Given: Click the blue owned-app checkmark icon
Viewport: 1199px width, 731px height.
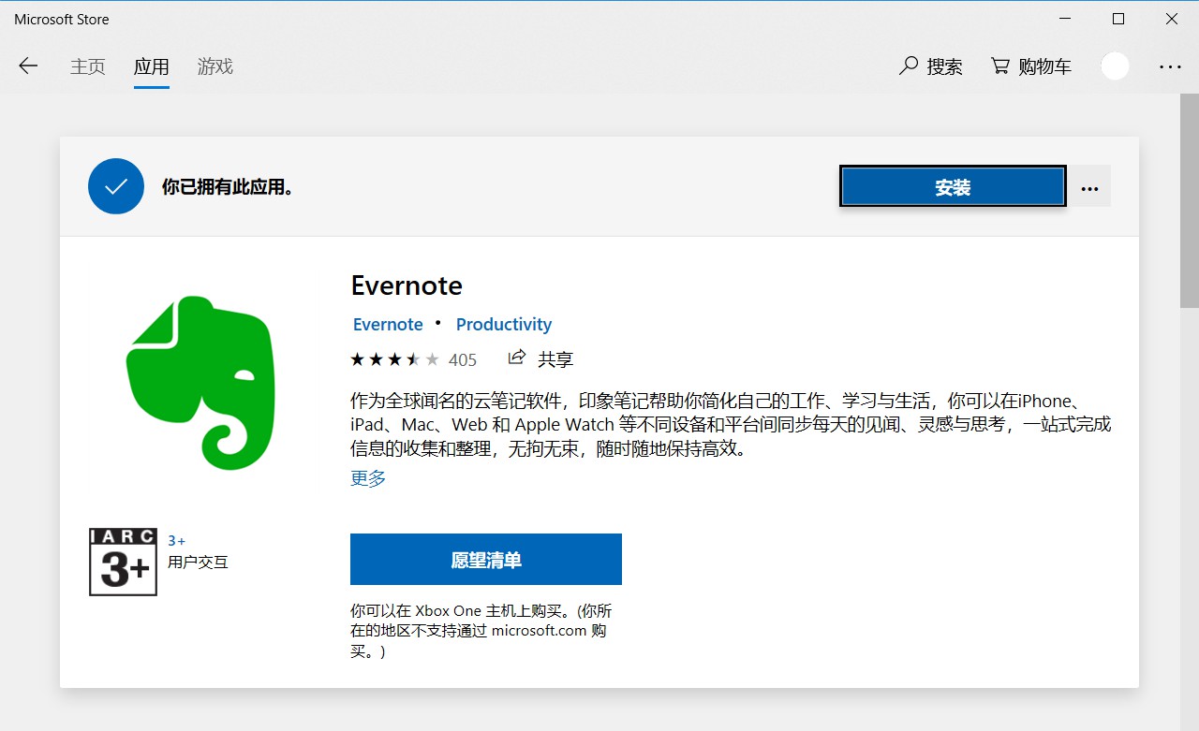Looking at the screenshot, I should pyautogui.click(x=116, y=186).
